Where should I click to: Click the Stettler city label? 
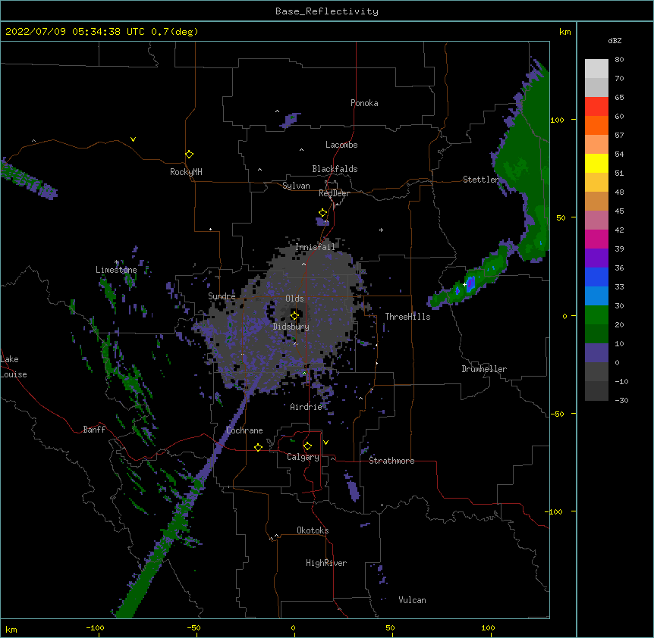tap(480, 180)
